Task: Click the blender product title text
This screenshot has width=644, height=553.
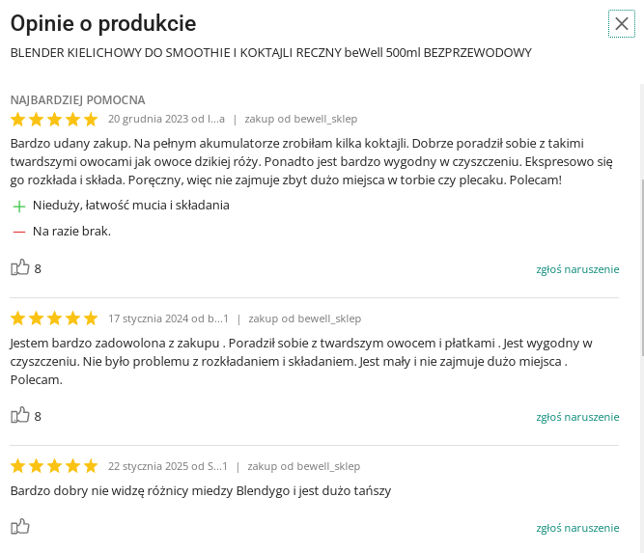Action: (x=271, y=53)
